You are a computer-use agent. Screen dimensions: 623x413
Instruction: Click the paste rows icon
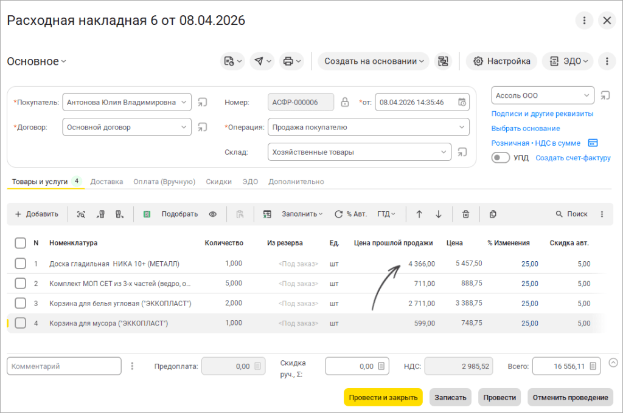pos(240,214)
